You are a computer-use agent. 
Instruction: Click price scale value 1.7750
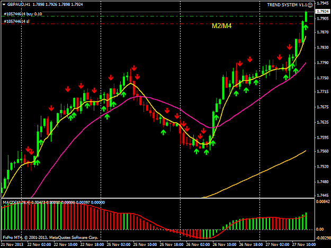point(323,78)
